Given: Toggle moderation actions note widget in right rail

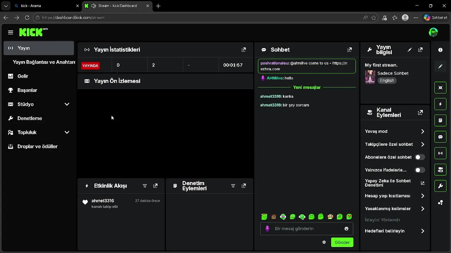Looking at the screenshot, I should 440,121.
